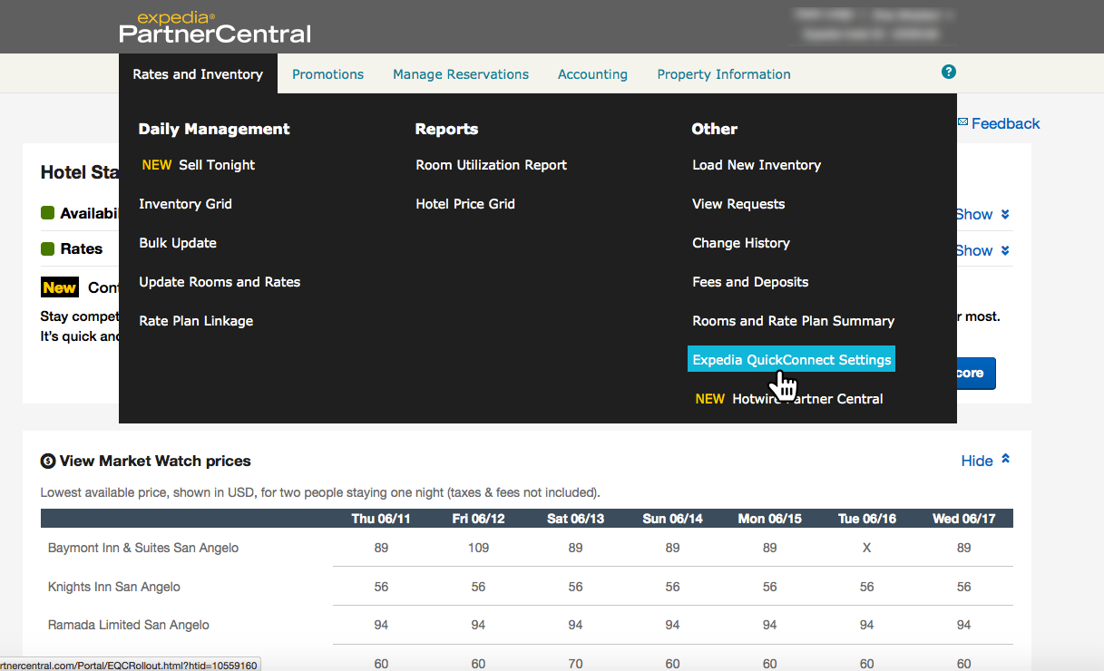Open Sell Tonight from Daily Management
Viewport: 1104px width, 671px height.
pos(216,165)
